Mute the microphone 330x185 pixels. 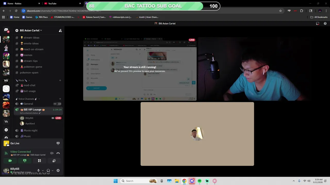coord(38,170)
